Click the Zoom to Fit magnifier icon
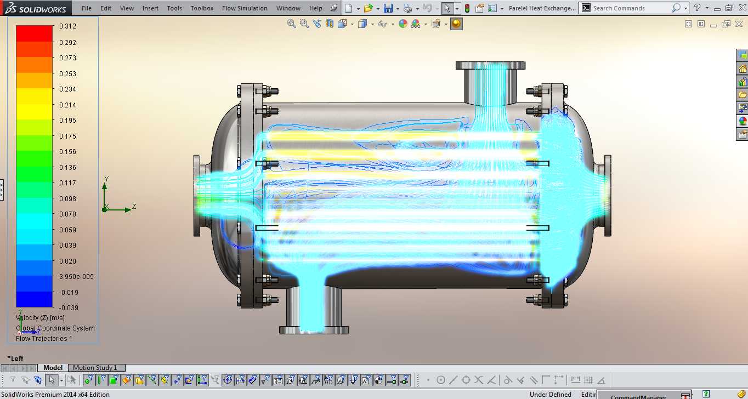The width and height of the screenshot is (748, 399). 292,24
